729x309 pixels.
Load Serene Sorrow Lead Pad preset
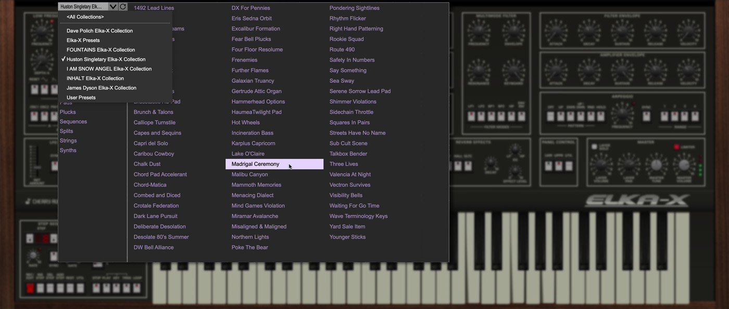point(360,91)
